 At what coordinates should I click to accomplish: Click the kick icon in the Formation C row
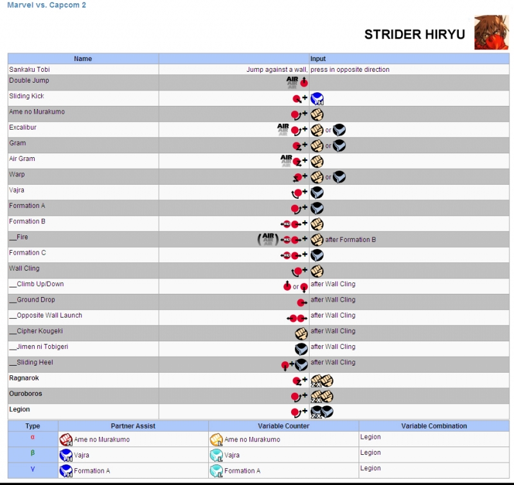click(317, 255)
